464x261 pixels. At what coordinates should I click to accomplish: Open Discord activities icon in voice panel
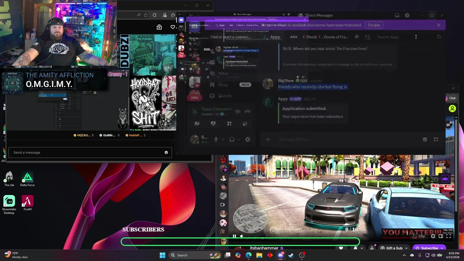(x=229, y=124)
